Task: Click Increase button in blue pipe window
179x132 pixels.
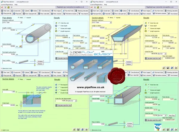Action: pyautogui.click(x=40, y=61)
